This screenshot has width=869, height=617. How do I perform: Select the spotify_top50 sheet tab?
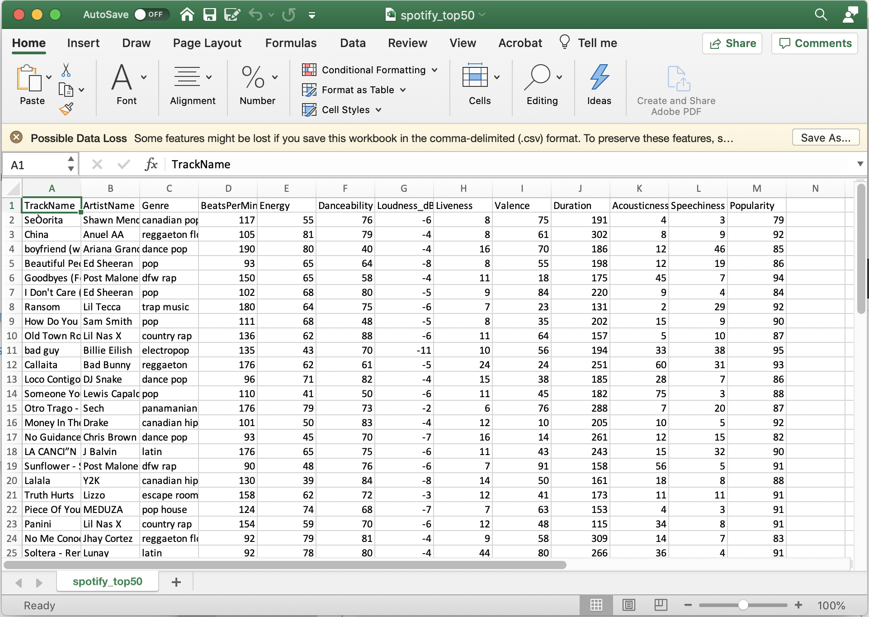(x=108, y=581)
